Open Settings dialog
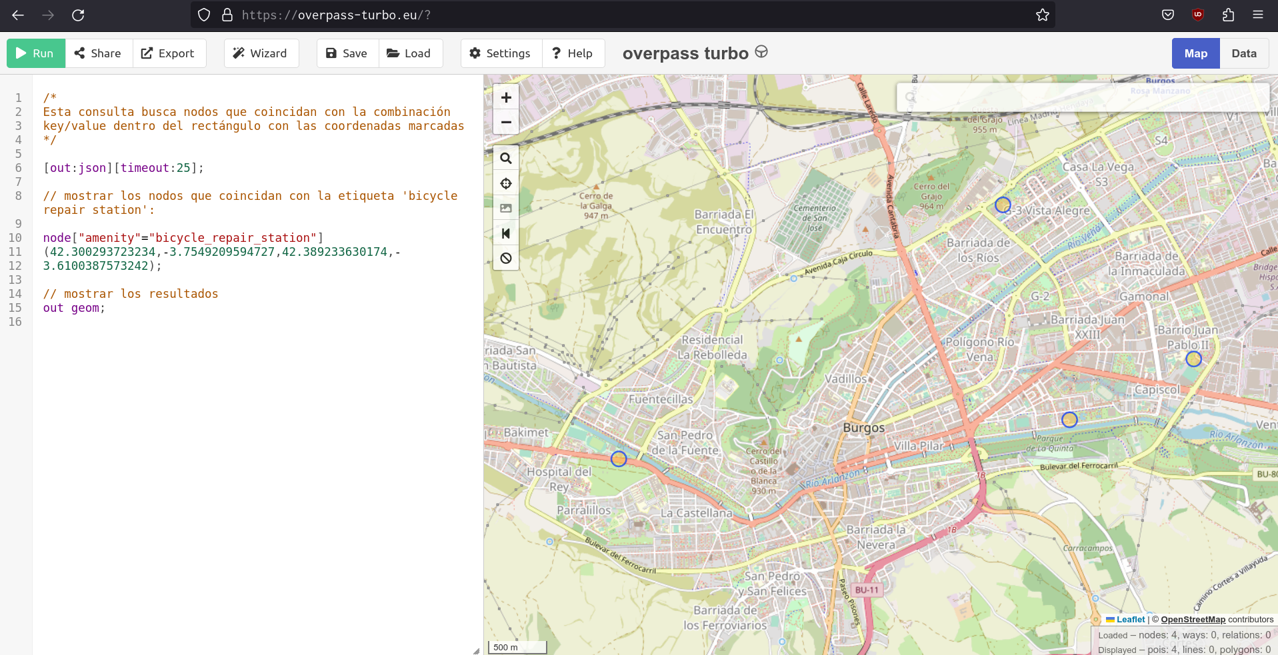This screenshot has height=655, width=1278. tap(501, 53)
